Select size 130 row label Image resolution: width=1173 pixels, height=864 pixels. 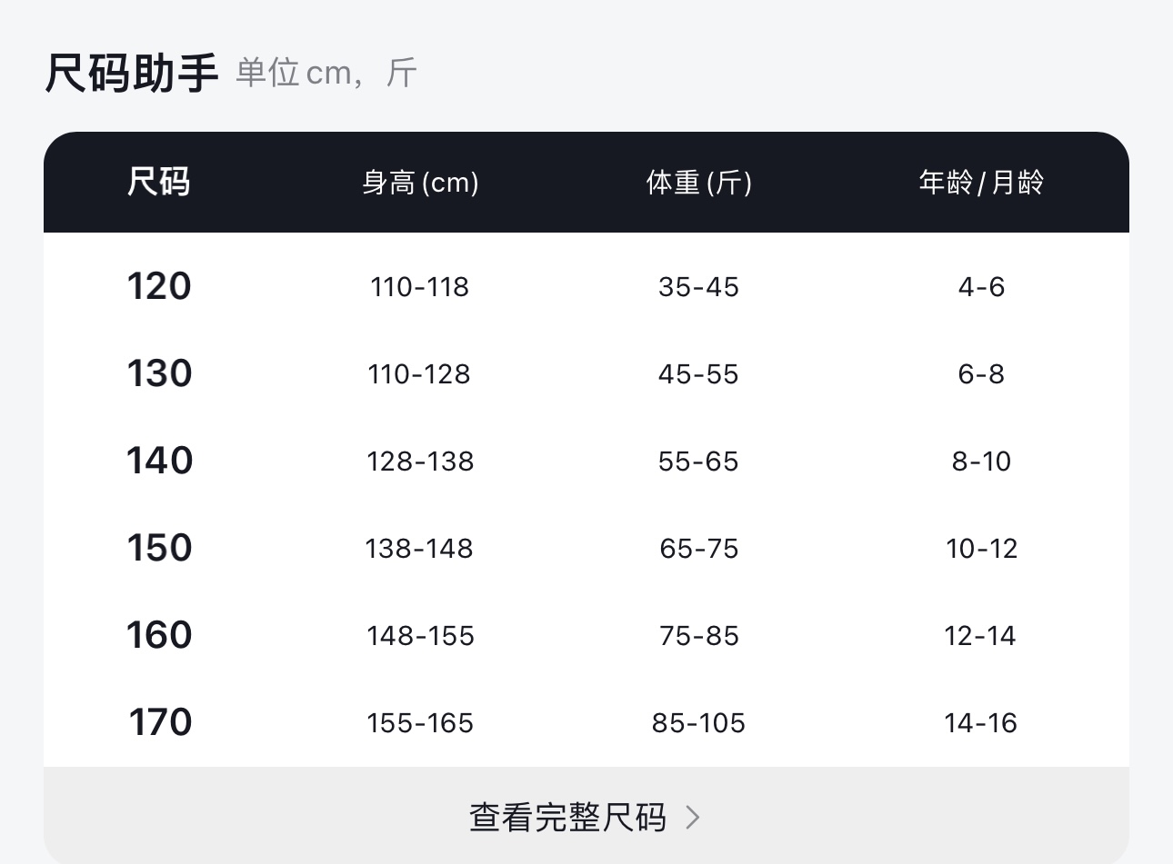pyautogui.click(x=159, y=373)
